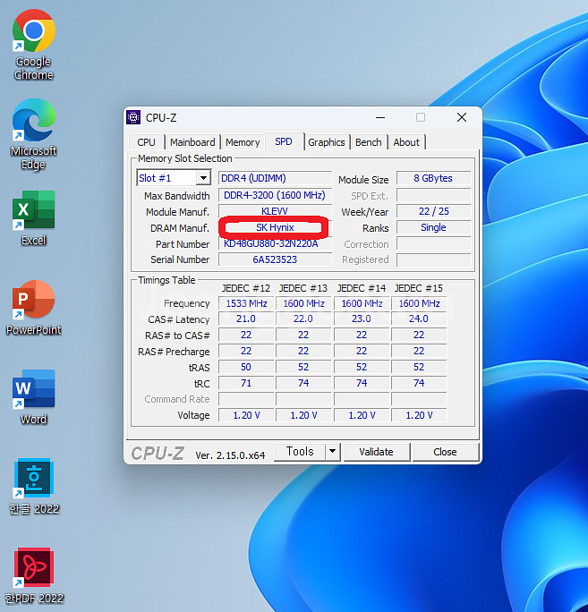Click CAS# Latency value 21.0

[246, 319]
